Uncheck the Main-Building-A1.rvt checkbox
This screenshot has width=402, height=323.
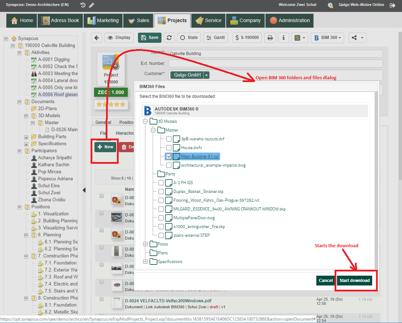point(169,156)
